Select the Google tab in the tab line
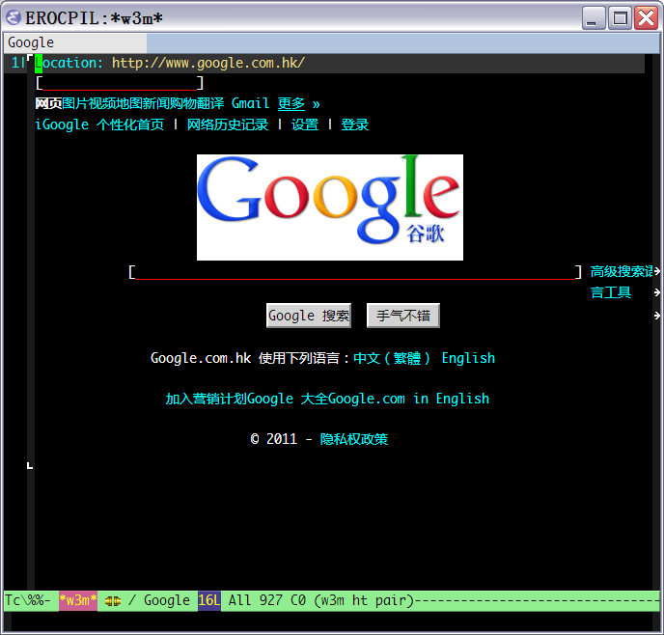664x635 pixels. tap(75, 42)
